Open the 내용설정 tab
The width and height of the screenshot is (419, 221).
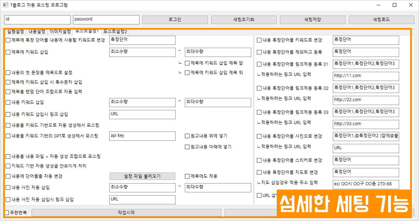pyautogui.click(x=37, y=32)
